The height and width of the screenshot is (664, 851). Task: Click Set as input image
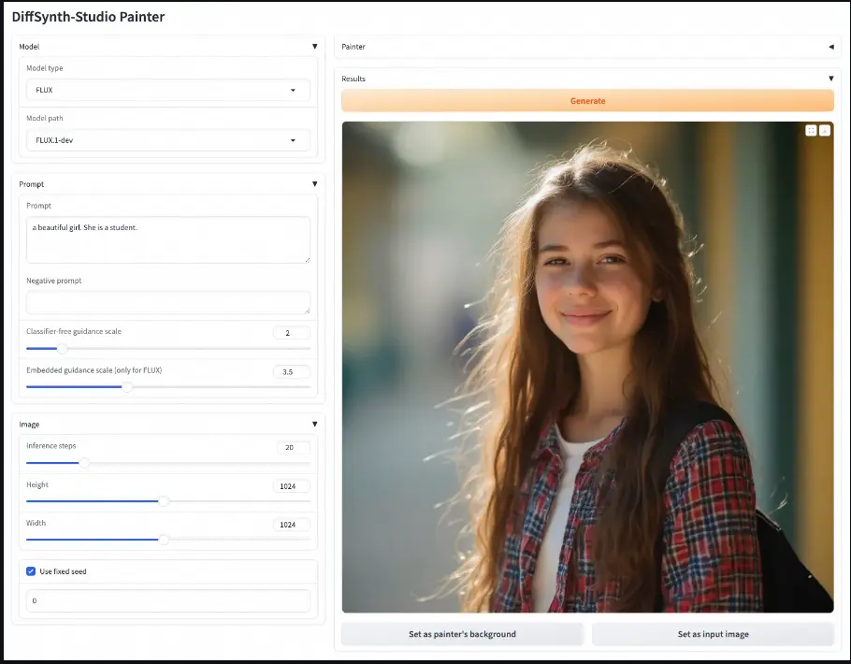(713, 634)
